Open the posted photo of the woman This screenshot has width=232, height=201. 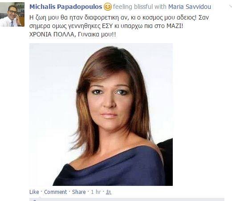101,114
